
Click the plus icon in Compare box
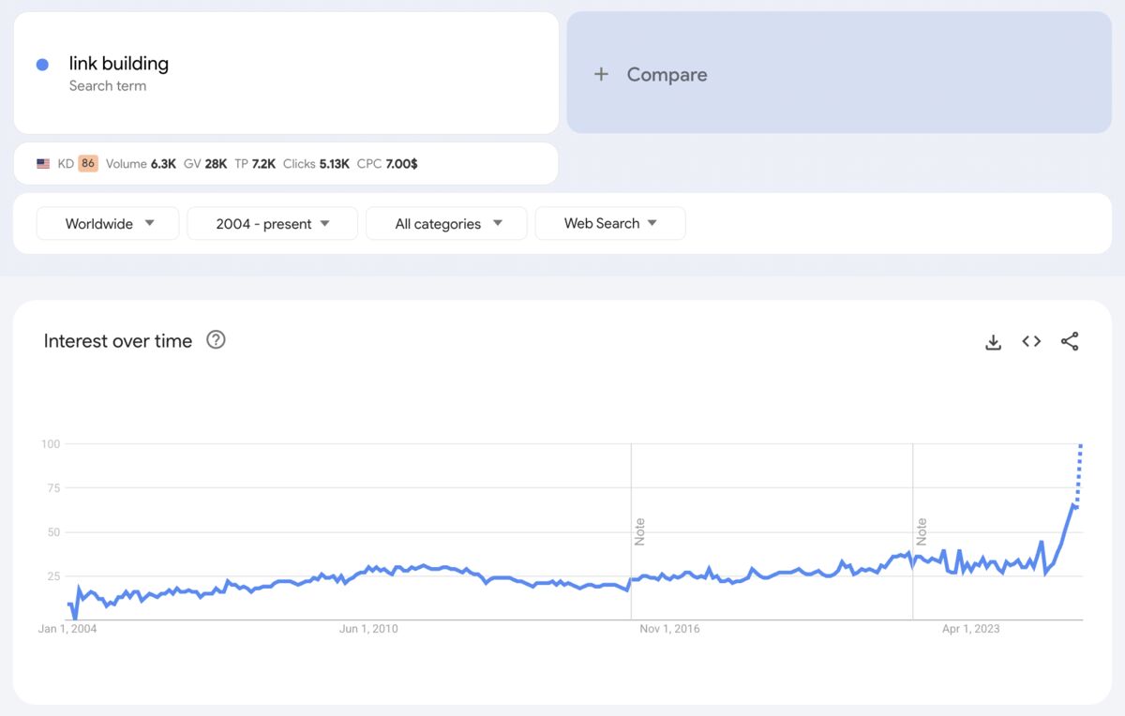pyautogui.click(x=601, y=74)
